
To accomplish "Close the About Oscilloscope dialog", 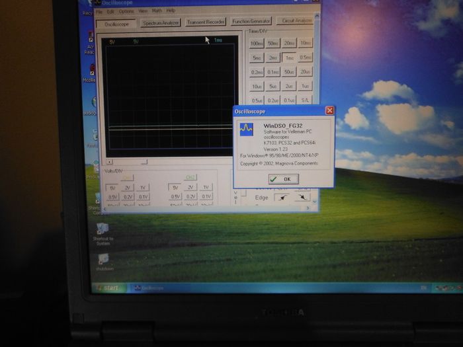I will 329,110.
